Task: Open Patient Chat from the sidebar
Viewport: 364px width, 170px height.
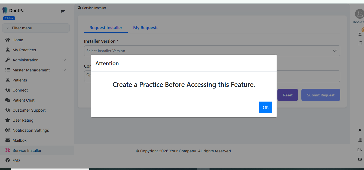Action: [x=23, y=100]
